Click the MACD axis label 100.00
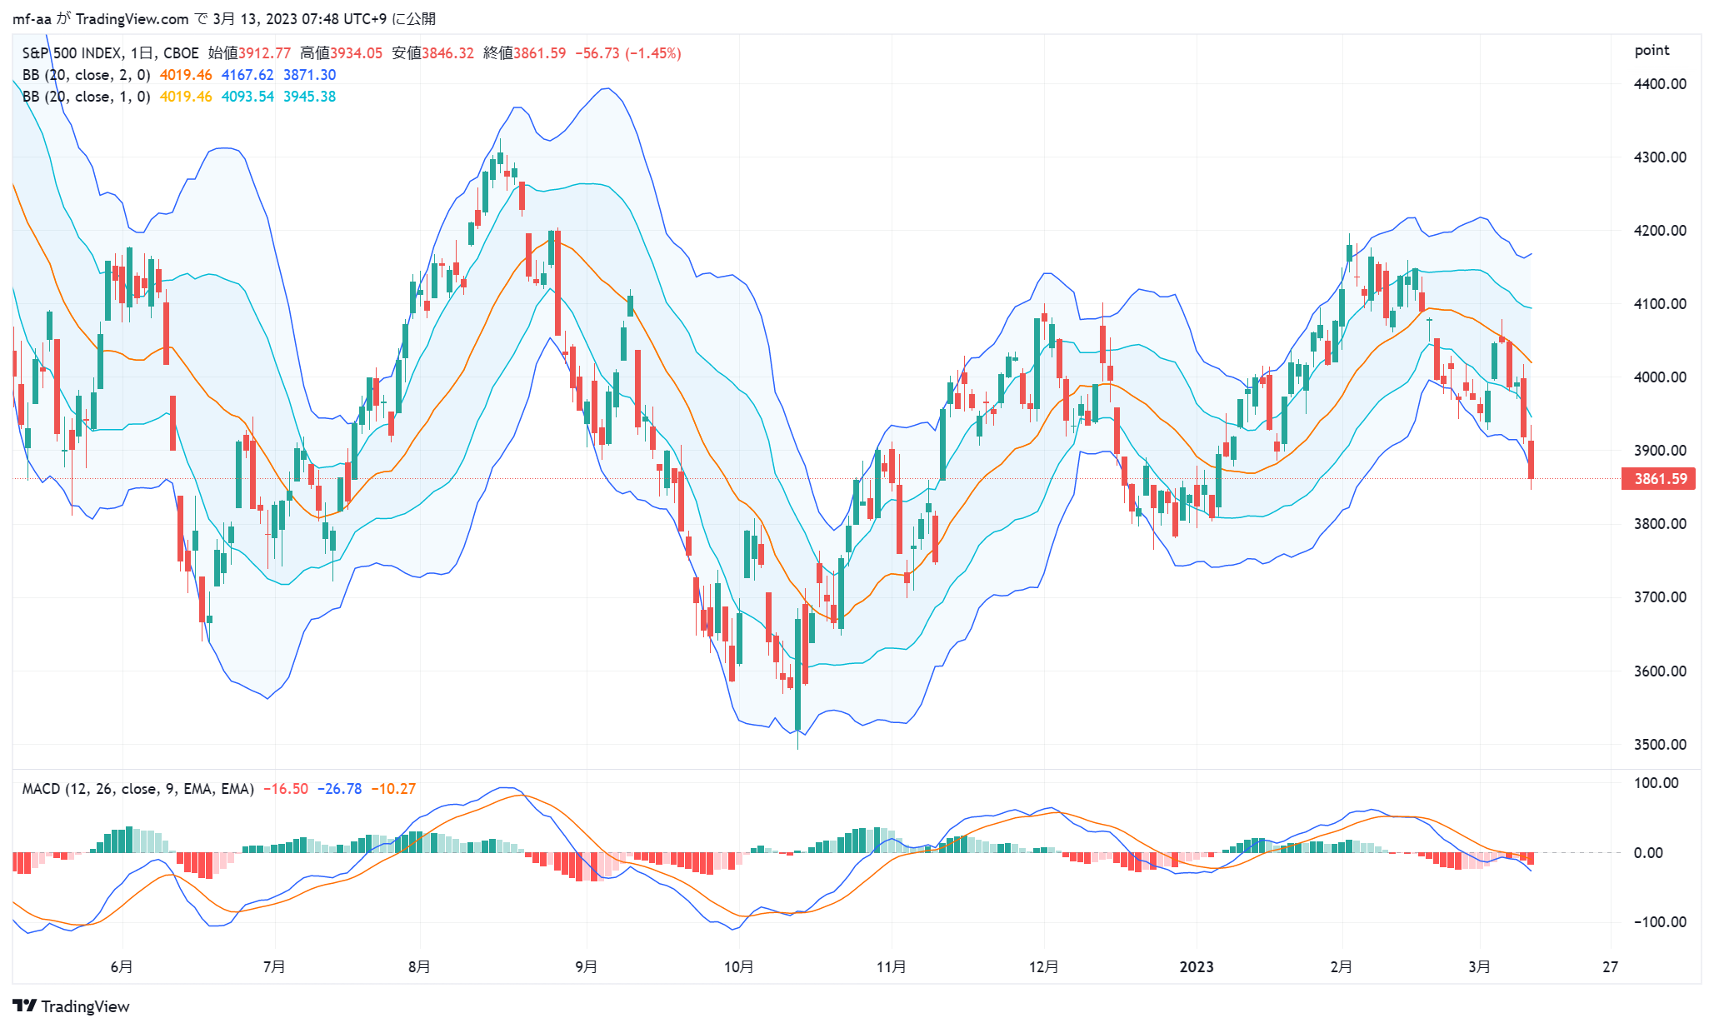Screen dimensions: 1714x1028 1657,783
